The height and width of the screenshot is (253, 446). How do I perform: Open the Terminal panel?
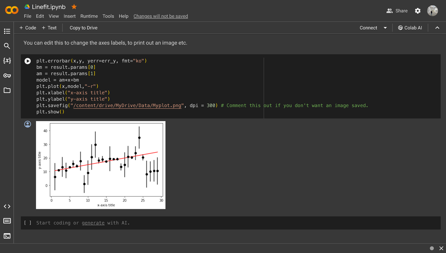pyautogui.click(x=7, y=236)
